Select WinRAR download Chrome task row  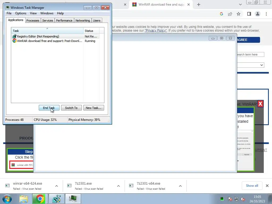click(56, 41)
